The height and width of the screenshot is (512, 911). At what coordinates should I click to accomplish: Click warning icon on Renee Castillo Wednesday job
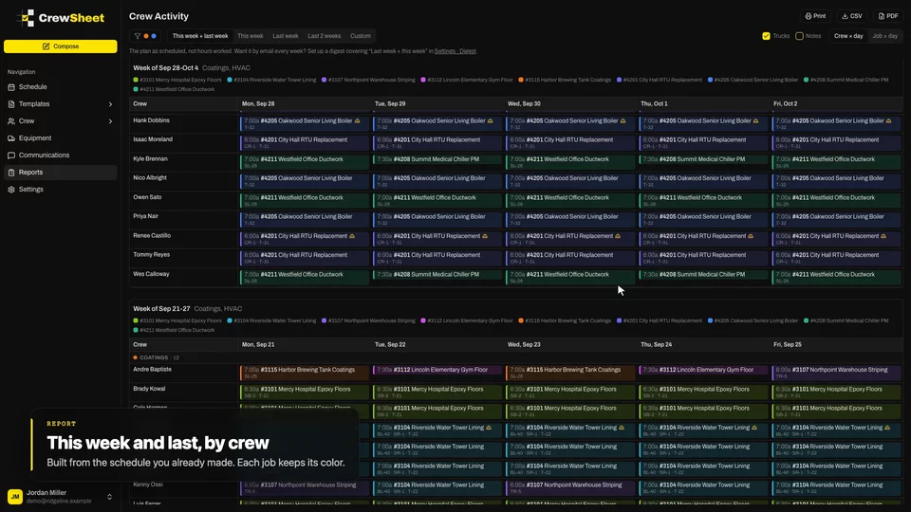618,236
